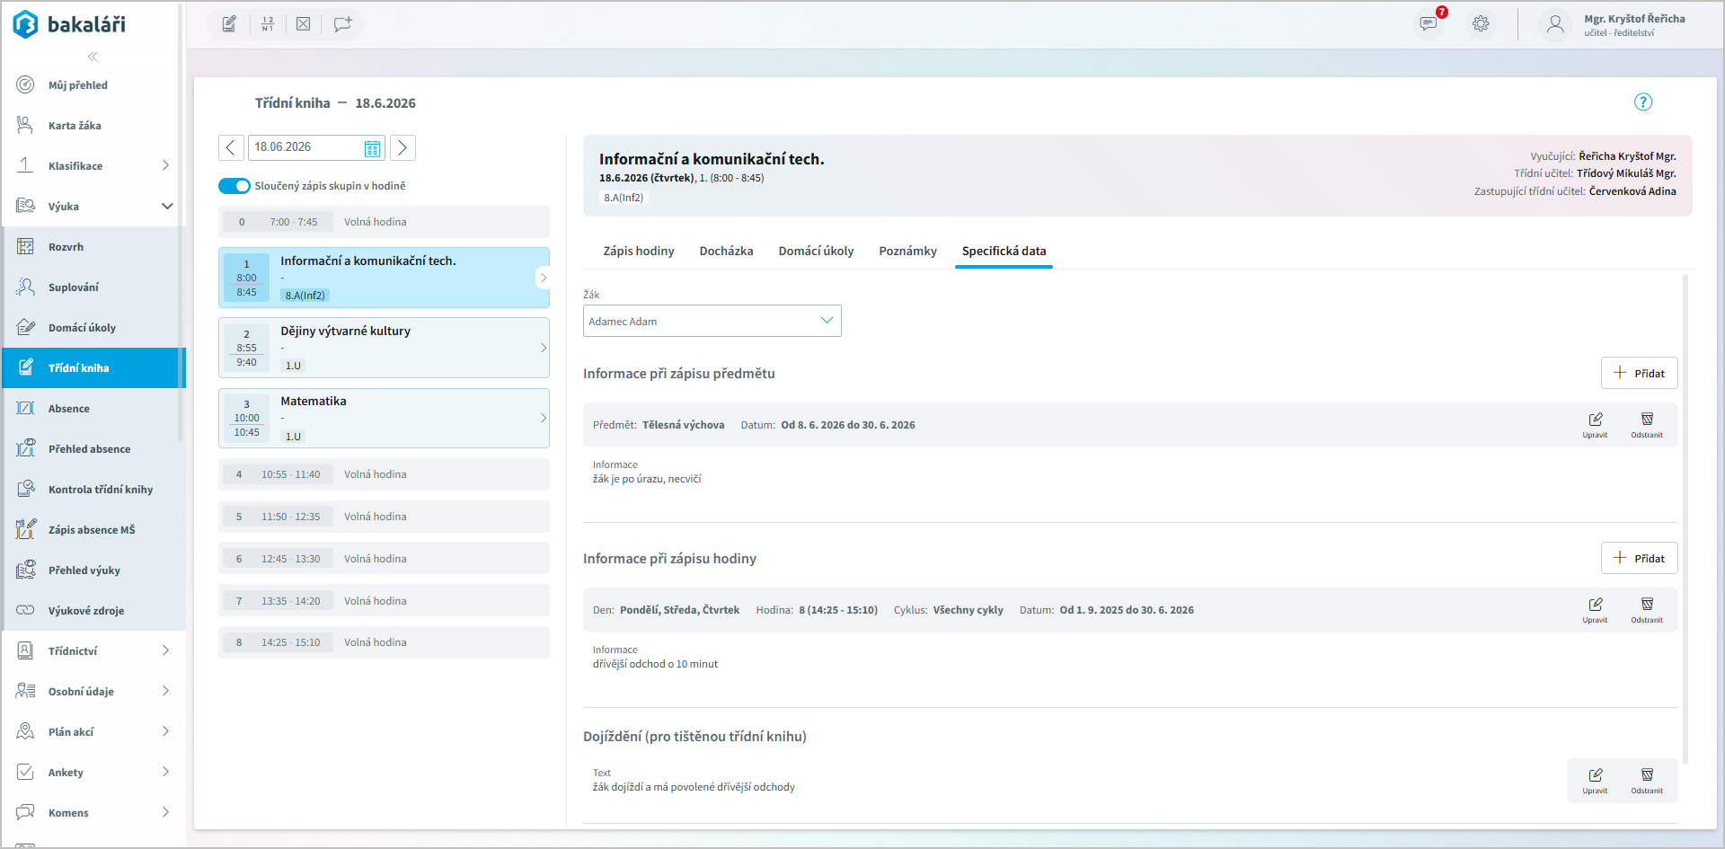Open Suplování in the sidebar
Image resolution: width=1725 pixels, height=849 pixels.
tap(92, 287)
